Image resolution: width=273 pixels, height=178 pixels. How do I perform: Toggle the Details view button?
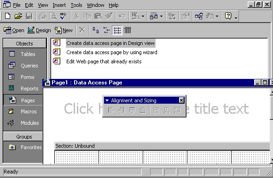point(128,30)
